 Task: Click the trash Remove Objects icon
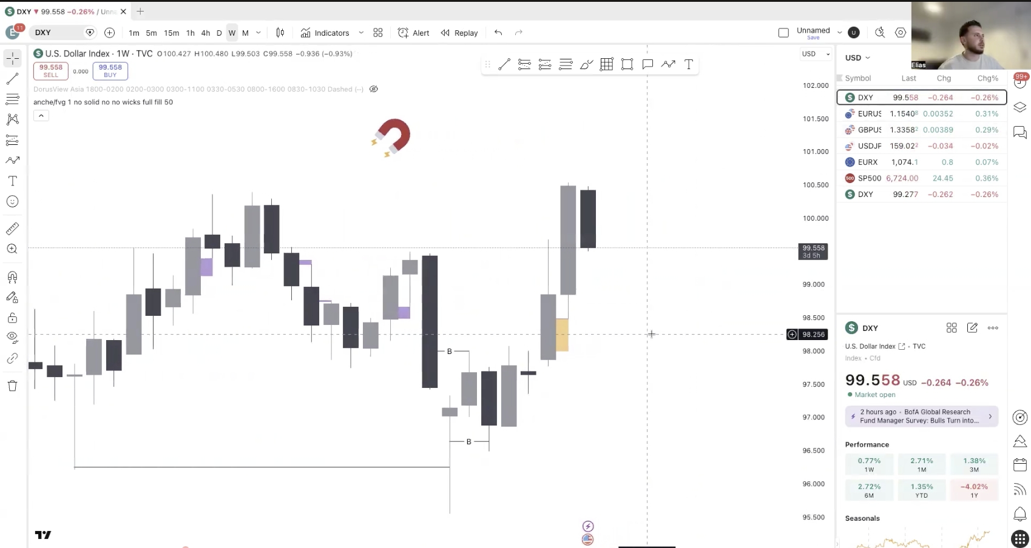[12, 386]
